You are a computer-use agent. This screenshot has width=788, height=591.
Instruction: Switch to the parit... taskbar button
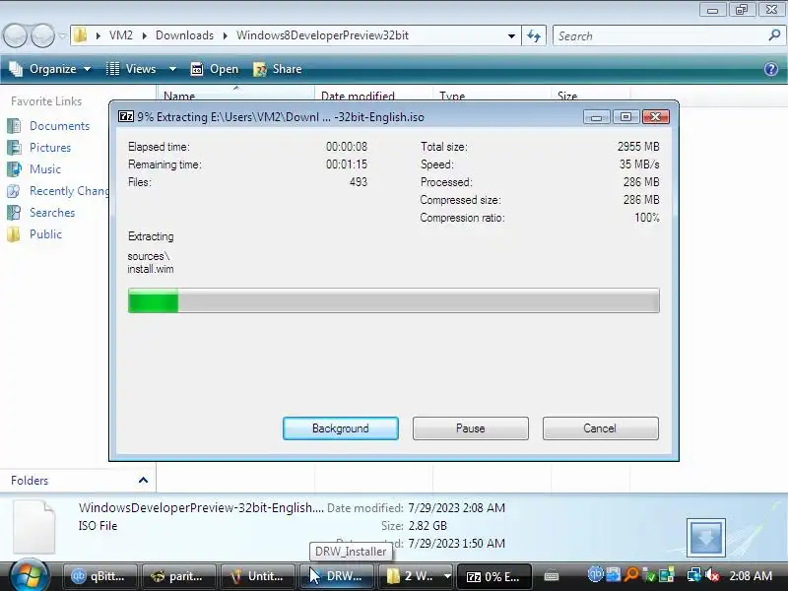179,576
